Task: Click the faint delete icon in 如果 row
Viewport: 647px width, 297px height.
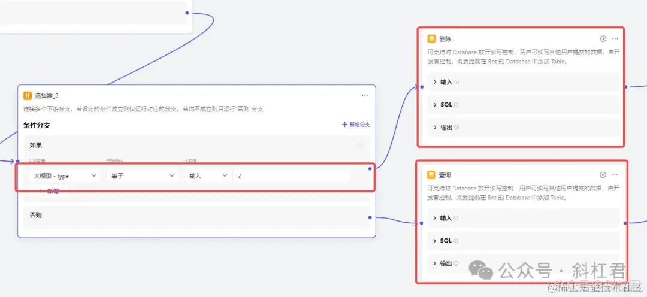Action: click(360, 145)
